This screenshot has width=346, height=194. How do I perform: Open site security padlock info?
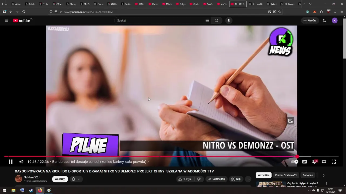coord(56,12)
